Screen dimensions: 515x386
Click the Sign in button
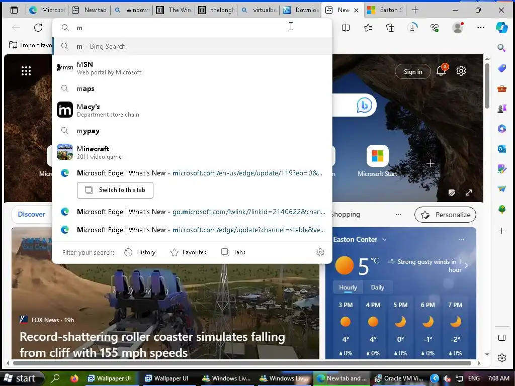tap(413, 71)
